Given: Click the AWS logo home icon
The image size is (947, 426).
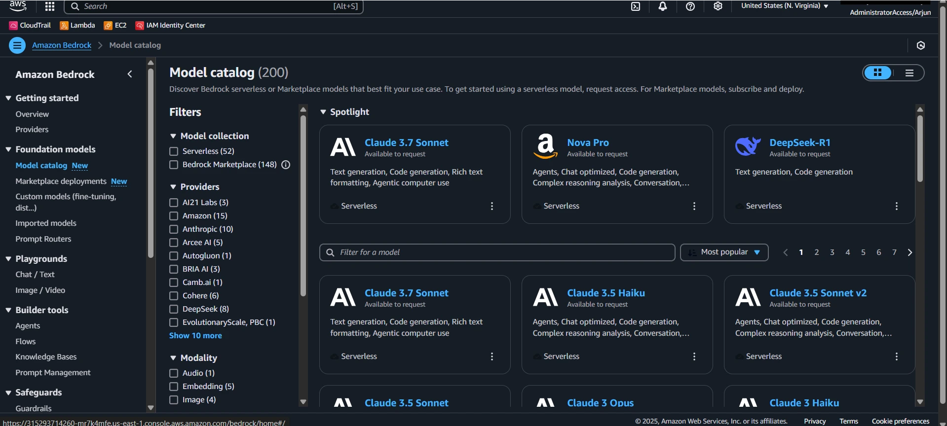Looking at the screenshot, I should (18, 6).
